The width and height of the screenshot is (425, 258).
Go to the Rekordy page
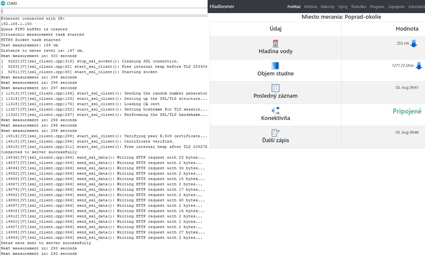coord(327,7)
